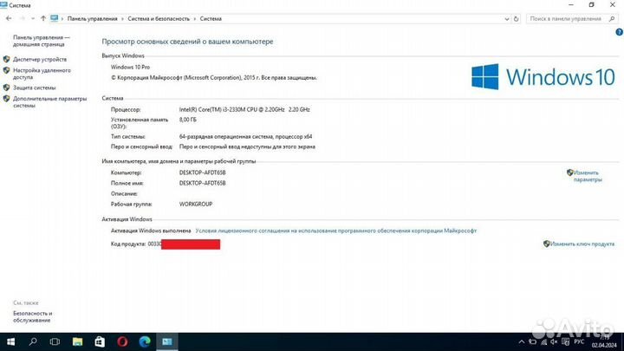The width and height of the screenshot is (624, 351).
Task: Open 'Диспетчер устройств' link
Action: point(40,59)
